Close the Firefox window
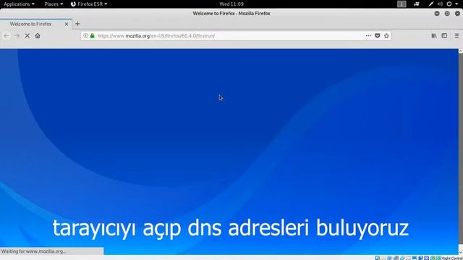 point(457,14)
